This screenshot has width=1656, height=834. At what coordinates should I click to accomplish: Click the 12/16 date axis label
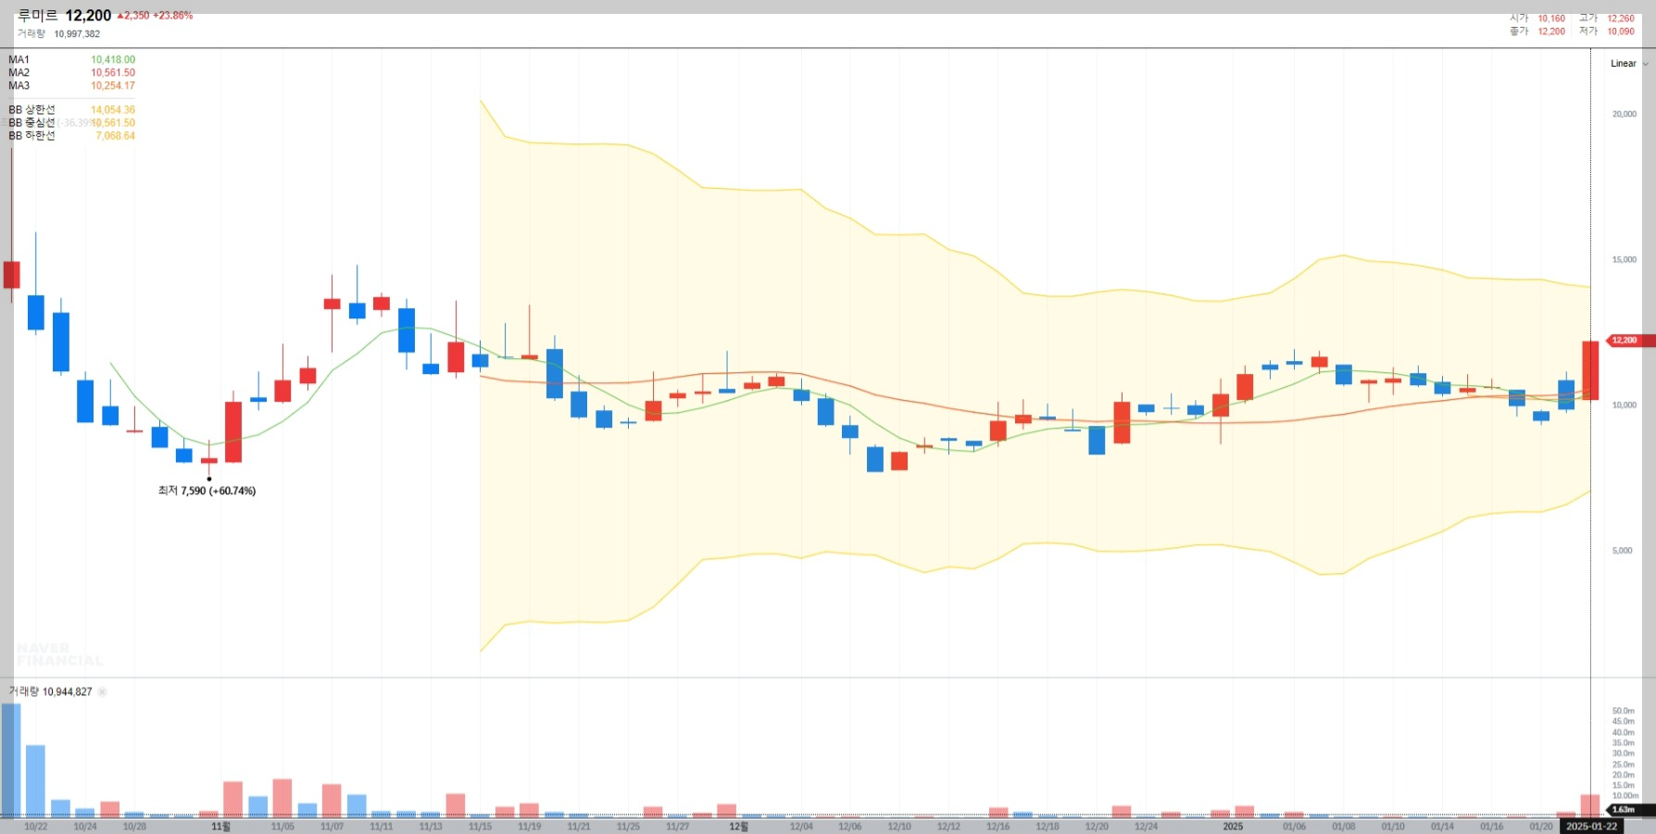997,827
